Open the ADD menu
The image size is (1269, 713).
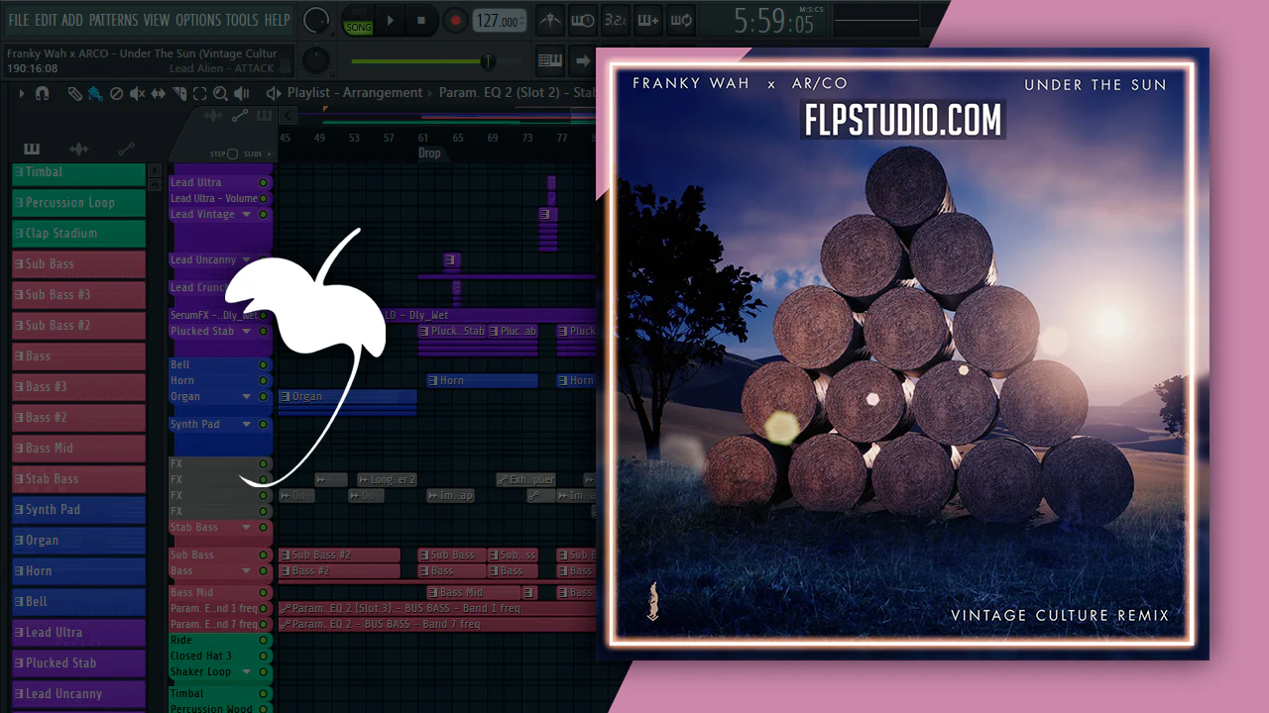(72, 20)
